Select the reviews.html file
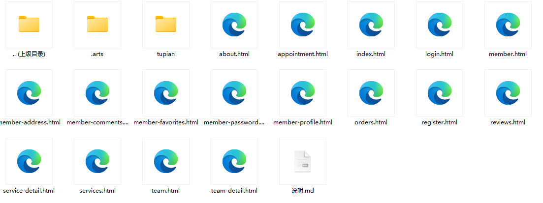This screenshot has width=543, height=203. 508,93
